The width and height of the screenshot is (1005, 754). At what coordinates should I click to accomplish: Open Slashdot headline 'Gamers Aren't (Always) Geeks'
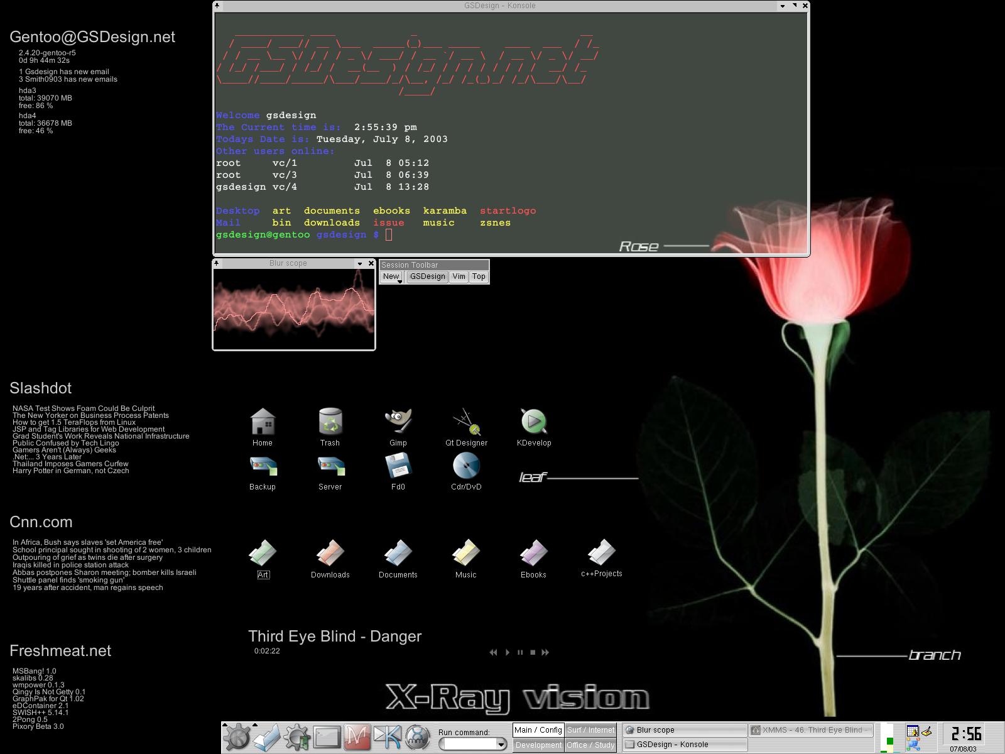coord(64,450)
